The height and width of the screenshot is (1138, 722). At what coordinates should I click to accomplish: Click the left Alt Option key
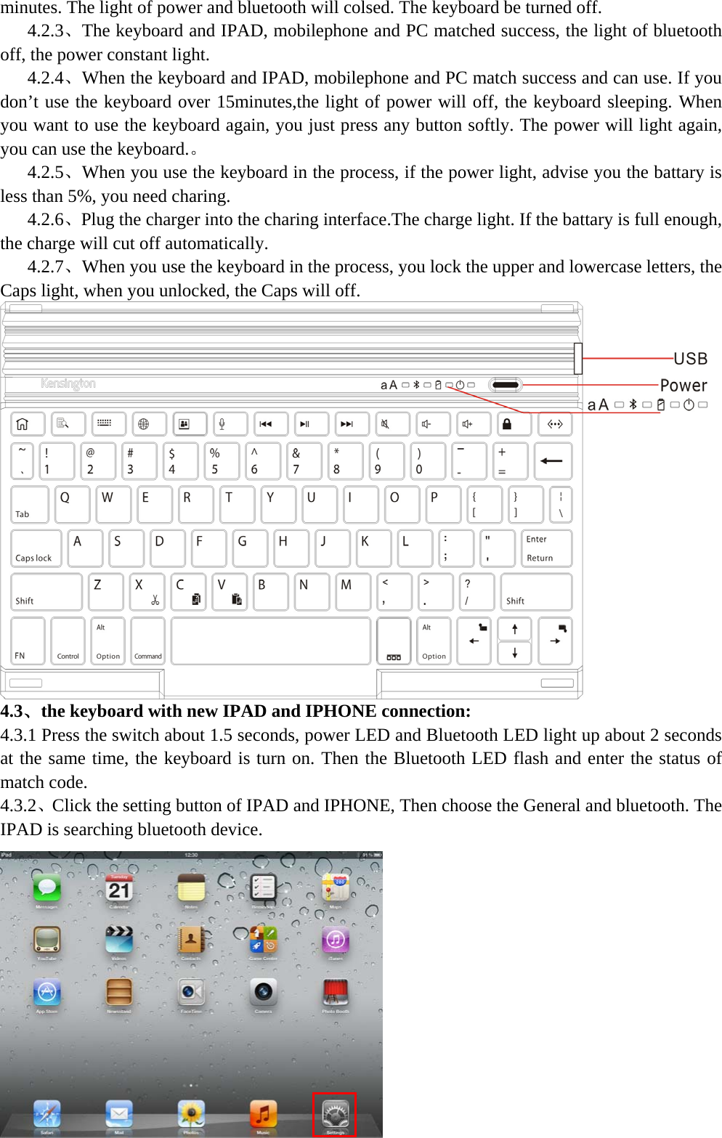(x=108, y=641)
